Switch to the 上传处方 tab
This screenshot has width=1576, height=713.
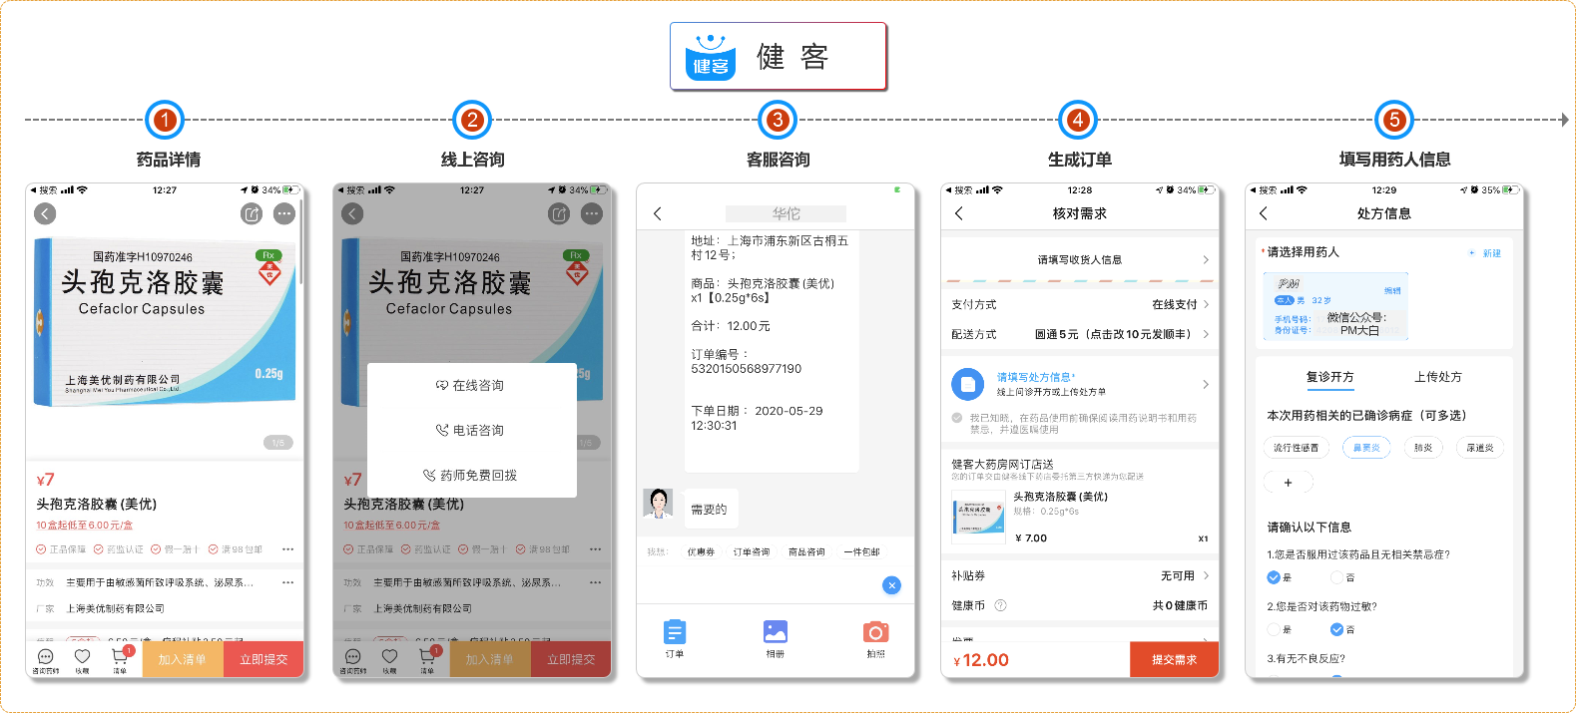pos(1437,377)
